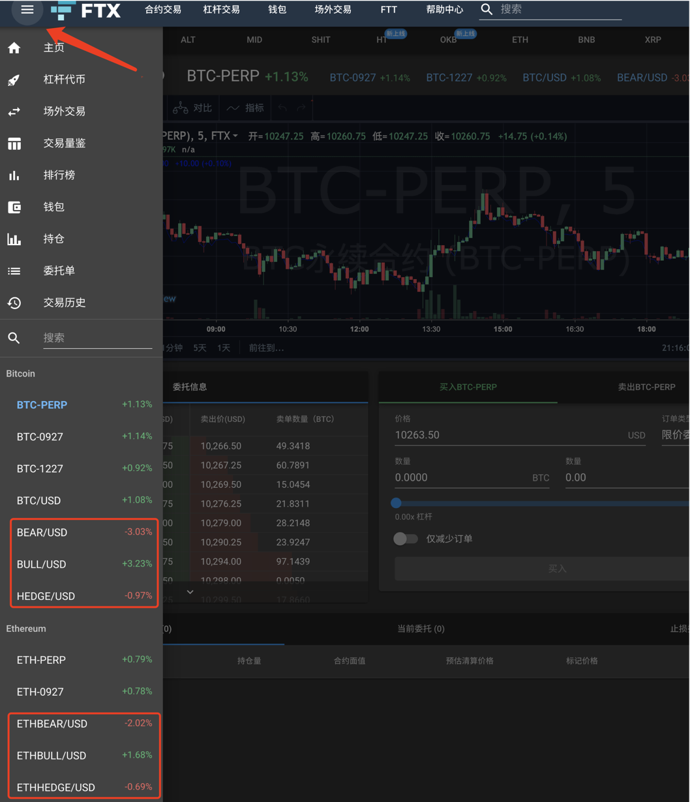
Task: Open 钱包 in the top navigation
Action: click(x=277, y=10)
